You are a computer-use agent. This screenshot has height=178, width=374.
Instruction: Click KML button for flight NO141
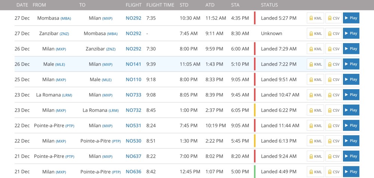(x=315, y=64)
